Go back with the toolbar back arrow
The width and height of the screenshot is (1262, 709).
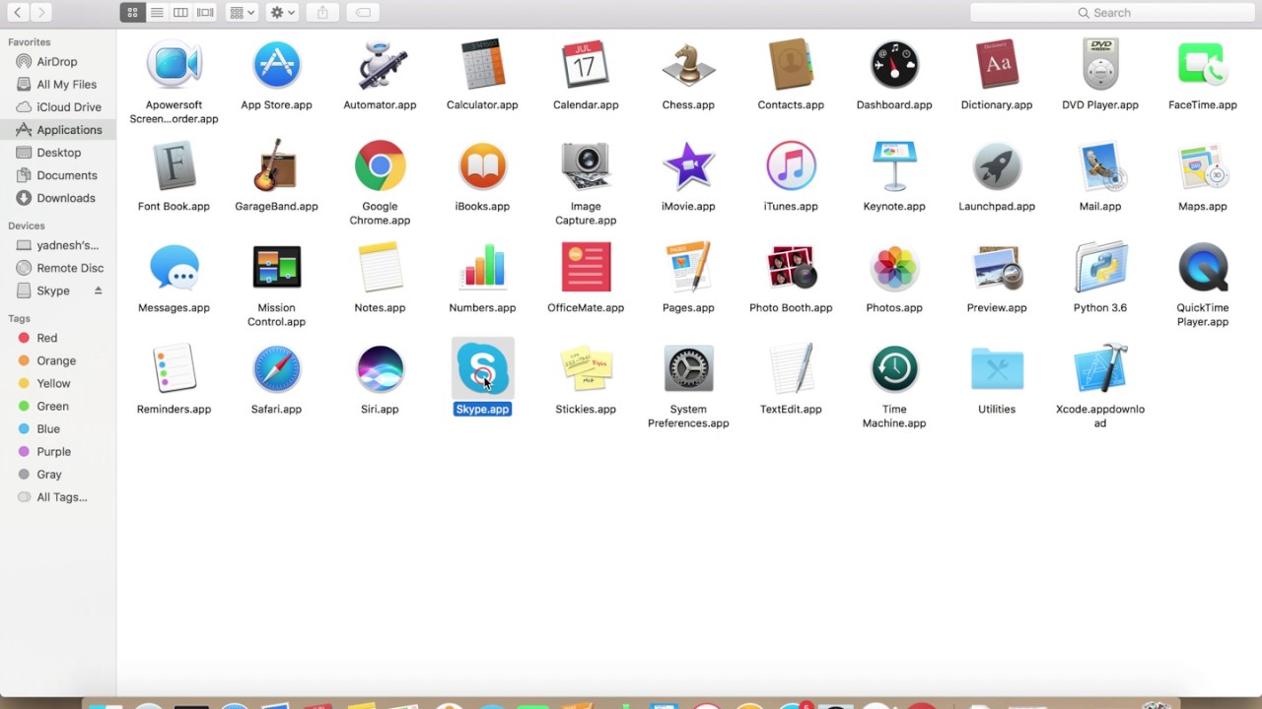click(18, 12)
